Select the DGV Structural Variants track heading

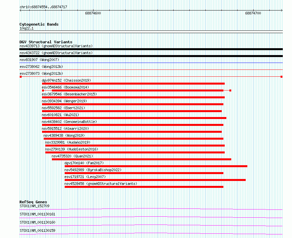click(46, 42)
